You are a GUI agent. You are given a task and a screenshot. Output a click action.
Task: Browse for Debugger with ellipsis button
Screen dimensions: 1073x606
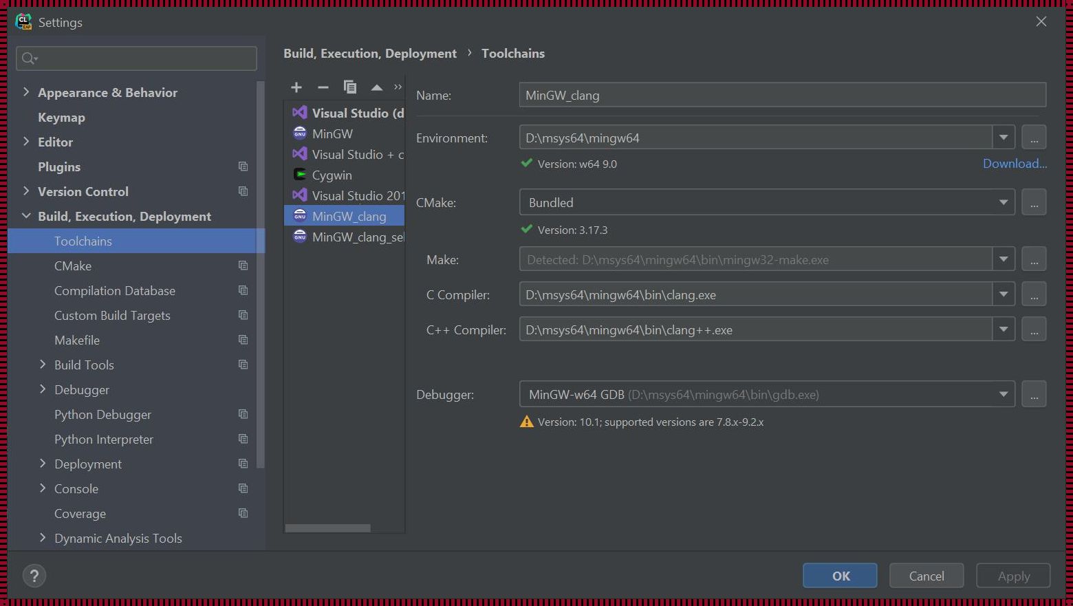[1034, 394]
